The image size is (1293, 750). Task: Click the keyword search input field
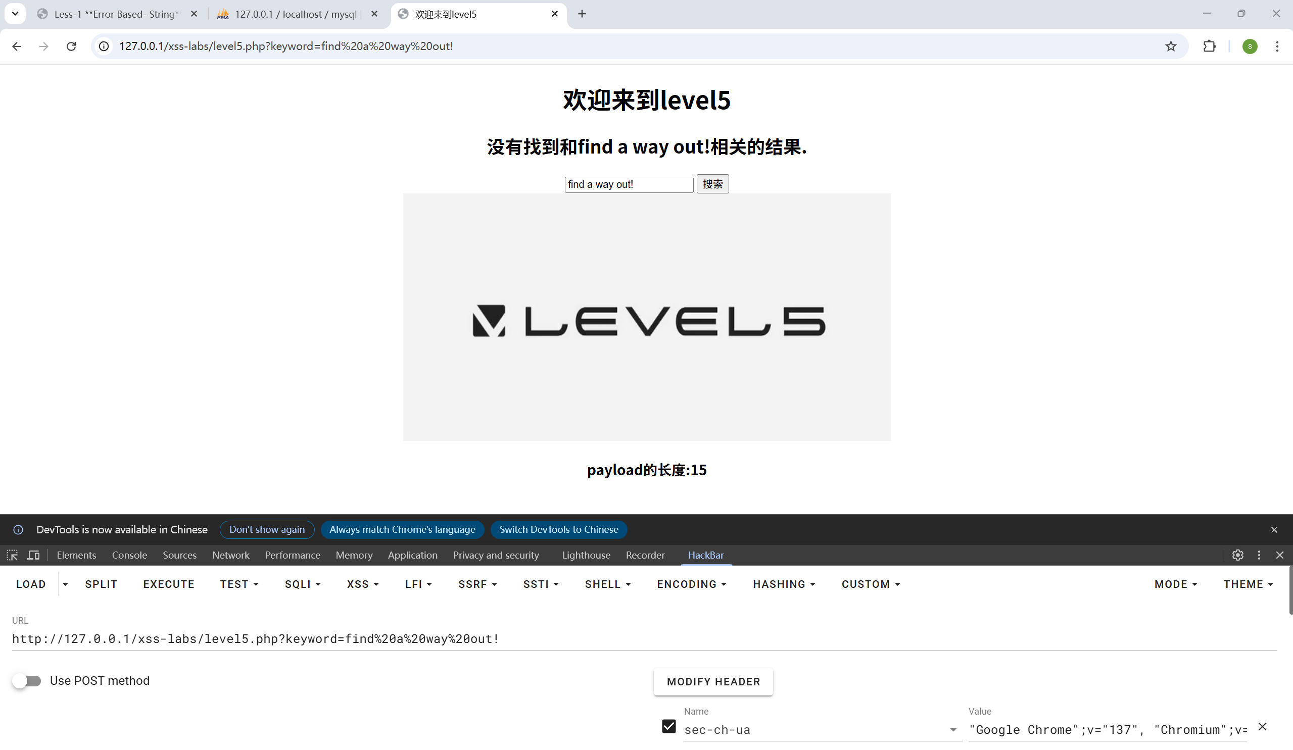point(628,184)
